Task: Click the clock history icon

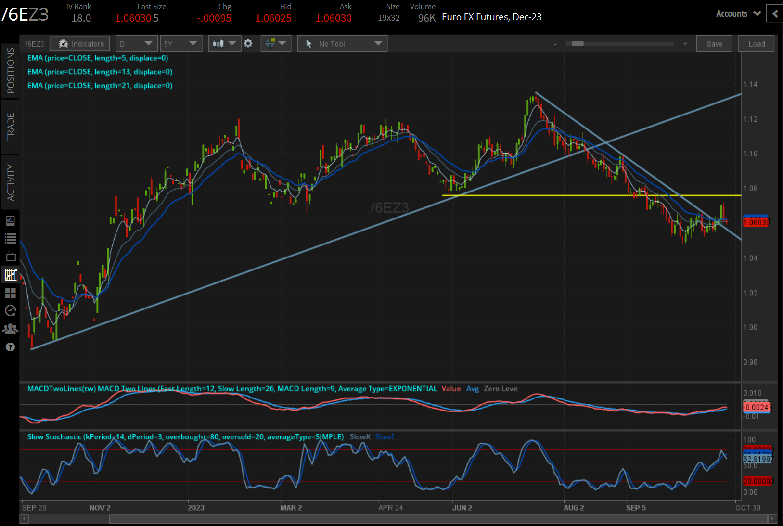Action: (10, 310)
